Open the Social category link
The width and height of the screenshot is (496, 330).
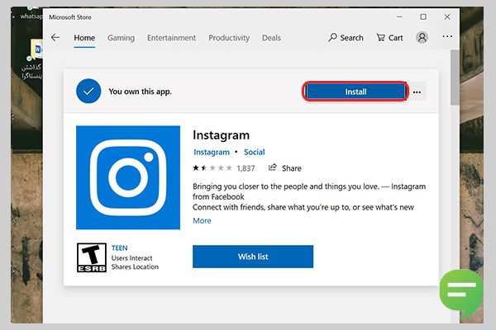point(255,152)
